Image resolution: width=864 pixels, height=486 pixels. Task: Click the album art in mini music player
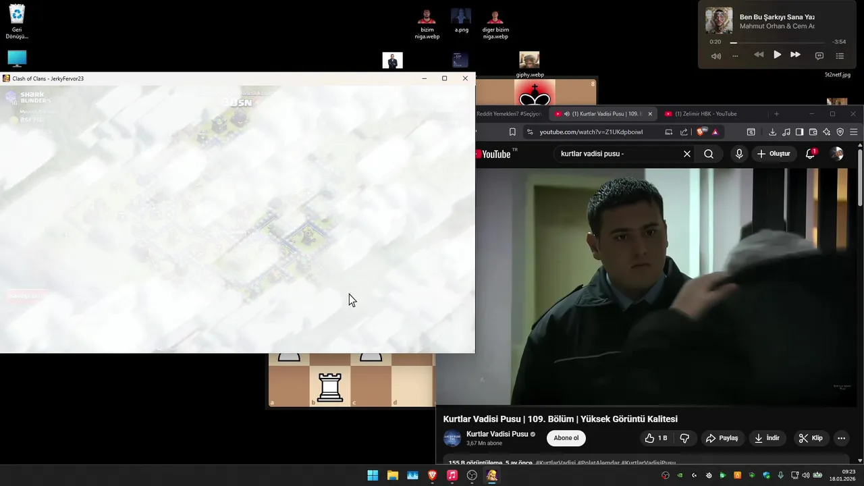point(719,21)
